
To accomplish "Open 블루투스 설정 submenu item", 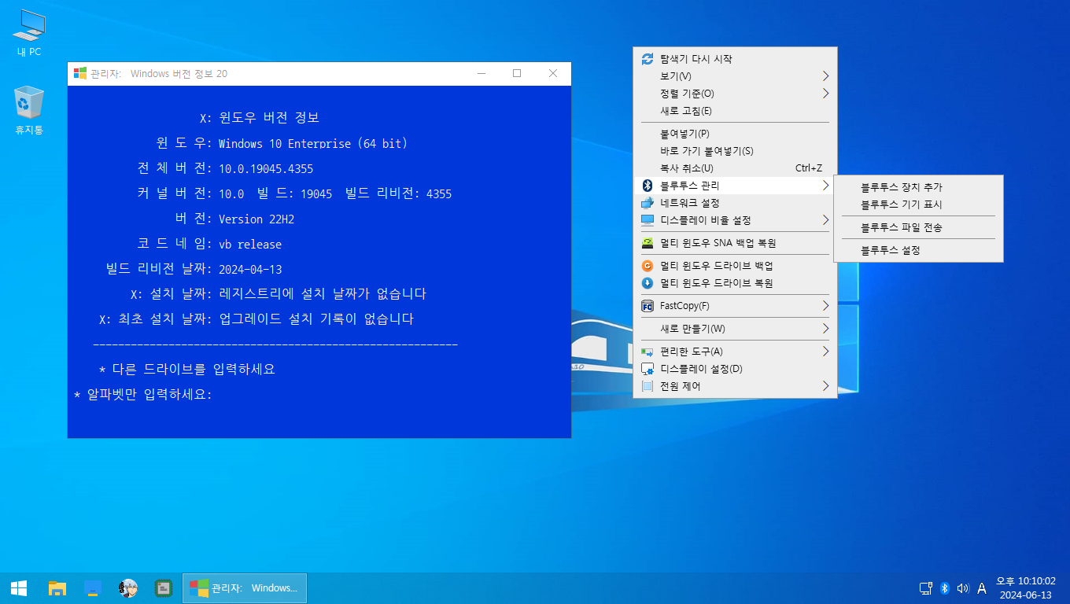I will [x=918, y=250].
